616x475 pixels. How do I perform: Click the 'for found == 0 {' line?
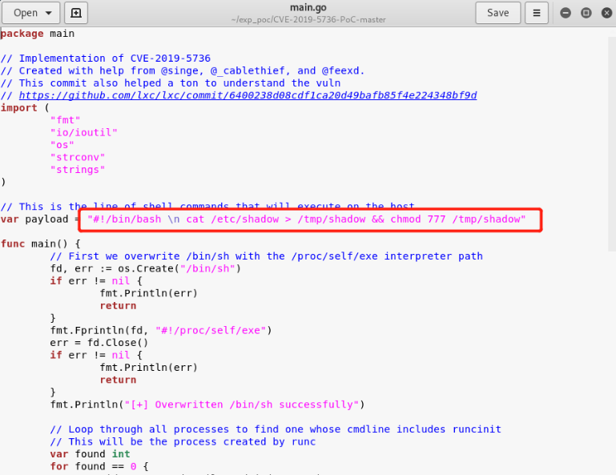[99, 467]
